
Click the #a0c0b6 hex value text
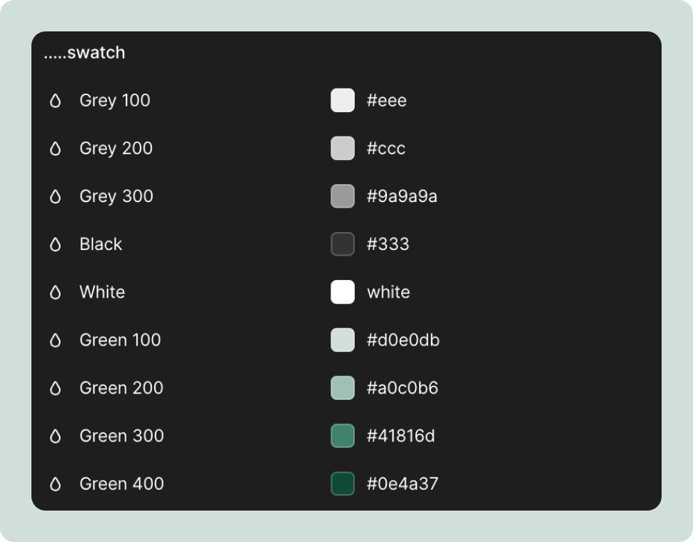coord(403,388)
